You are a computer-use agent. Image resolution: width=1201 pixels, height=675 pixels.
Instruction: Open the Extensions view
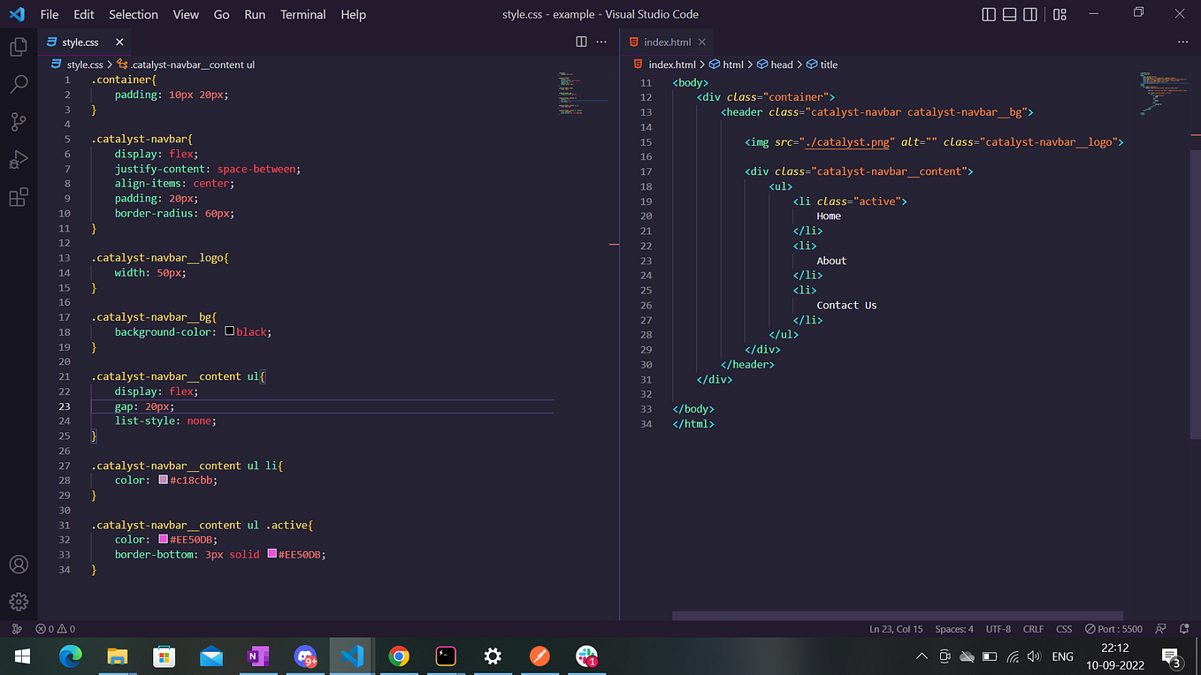click(x=19, y=197)
